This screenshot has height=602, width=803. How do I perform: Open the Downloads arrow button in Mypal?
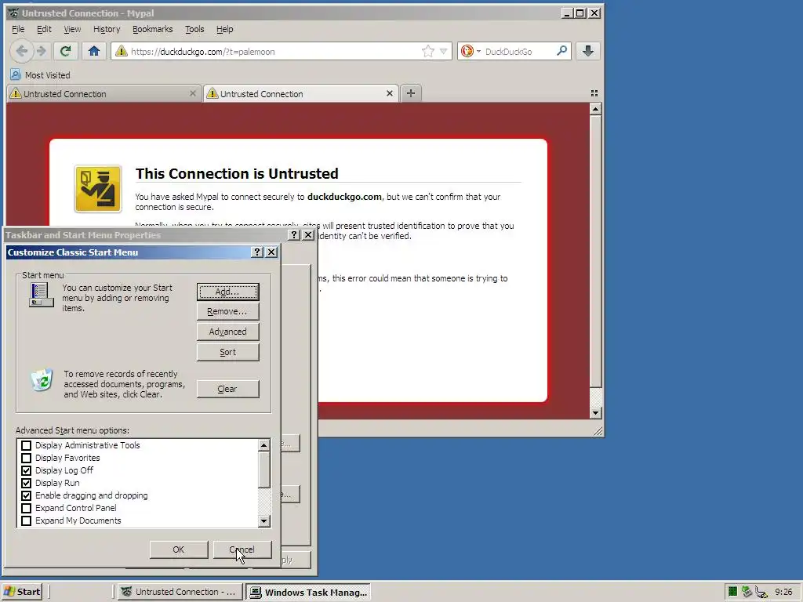[588, 51]
